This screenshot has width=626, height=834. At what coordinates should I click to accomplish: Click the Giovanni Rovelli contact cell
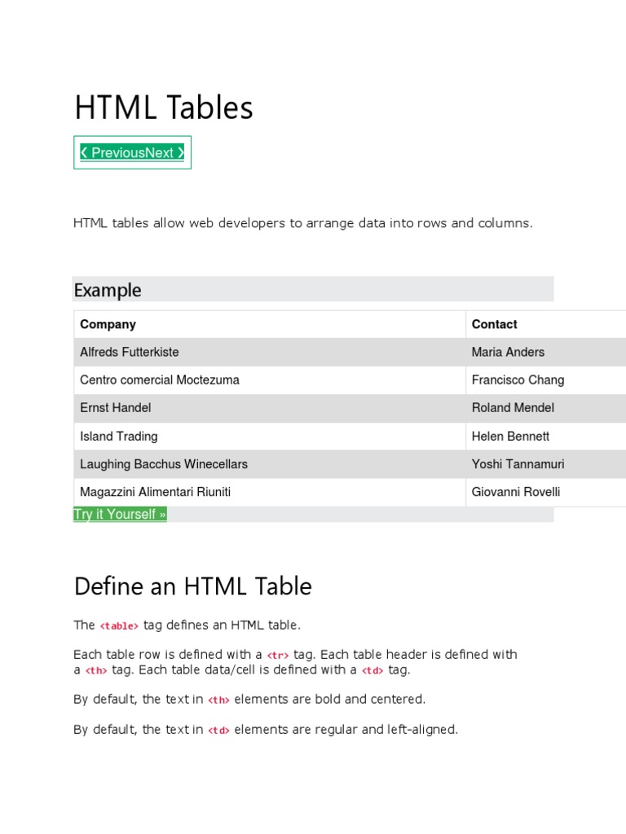516,492
